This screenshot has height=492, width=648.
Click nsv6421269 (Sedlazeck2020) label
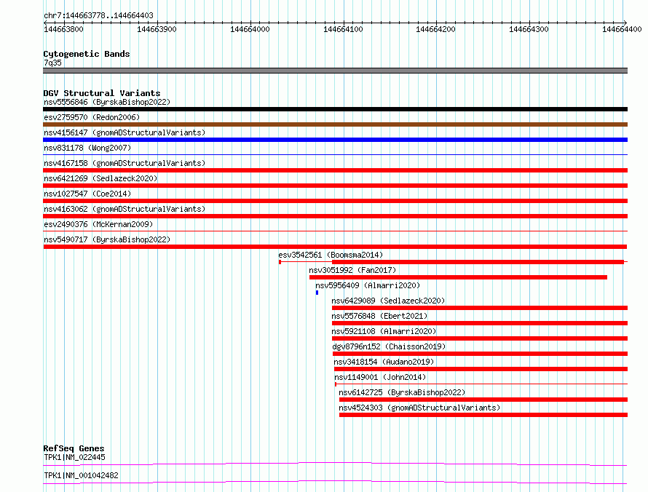tap(100, 178)
